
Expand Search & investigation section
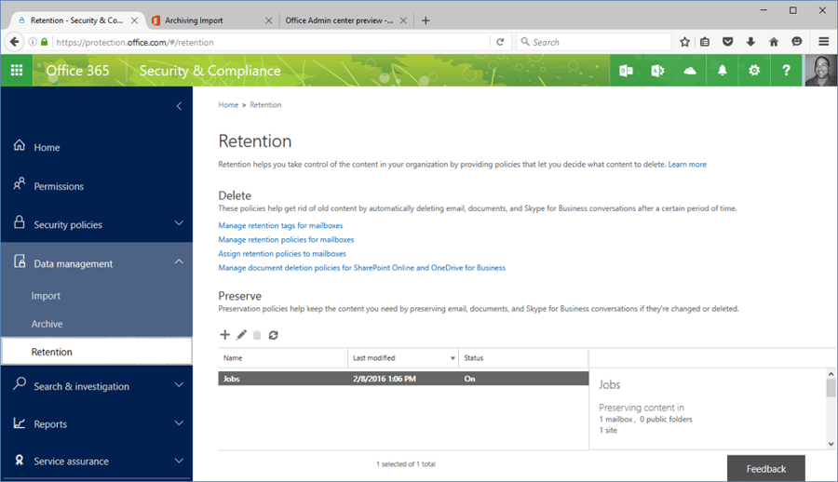(x=179, y=385)
